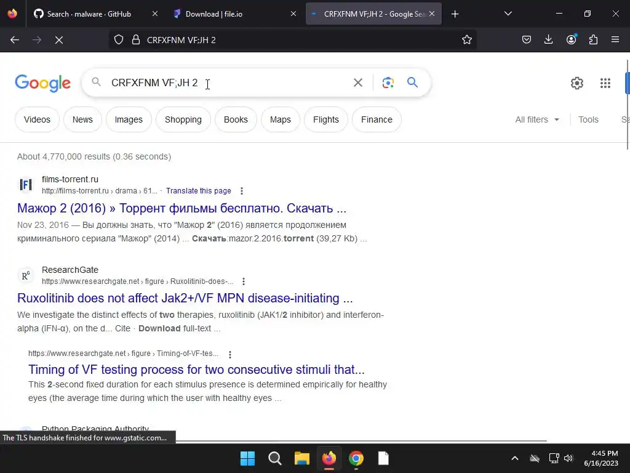Viewport: 630px width, 473px height.
Task: Open more options for Timing-of-VF result
Action: tap(230, 354)
